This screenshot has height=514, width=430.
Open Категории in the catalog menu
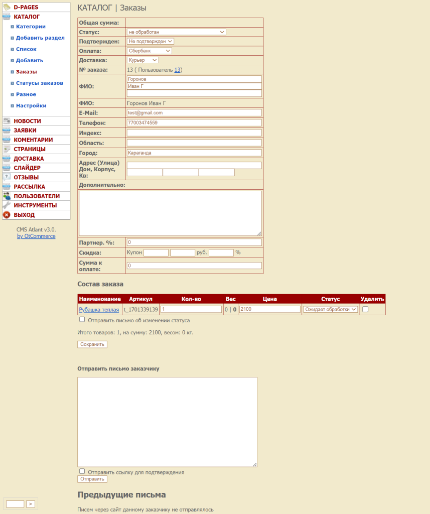[x=31, y=27]
